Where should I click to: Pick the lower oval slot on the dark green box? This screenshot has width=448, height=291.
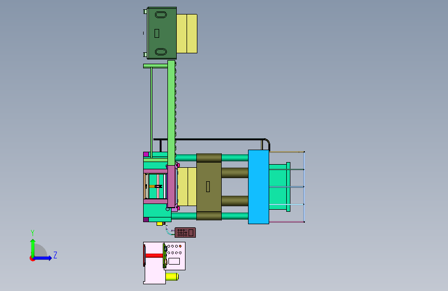[x=161, y=52]
